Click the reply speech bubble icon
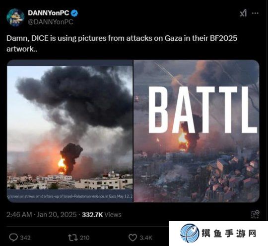The width and height of the screenshot is (268, 246). pos(13,238)
